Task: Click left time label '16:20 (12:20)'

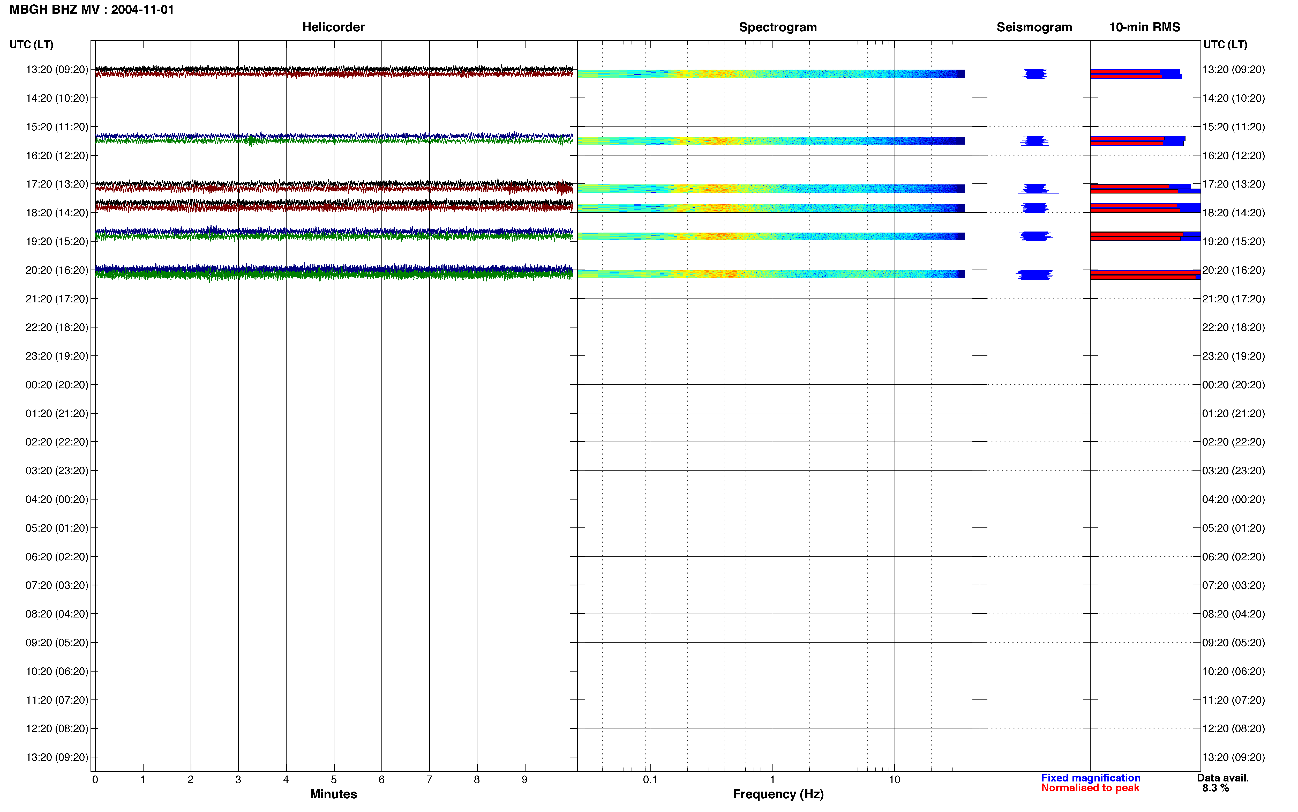Action: (57, 156)
